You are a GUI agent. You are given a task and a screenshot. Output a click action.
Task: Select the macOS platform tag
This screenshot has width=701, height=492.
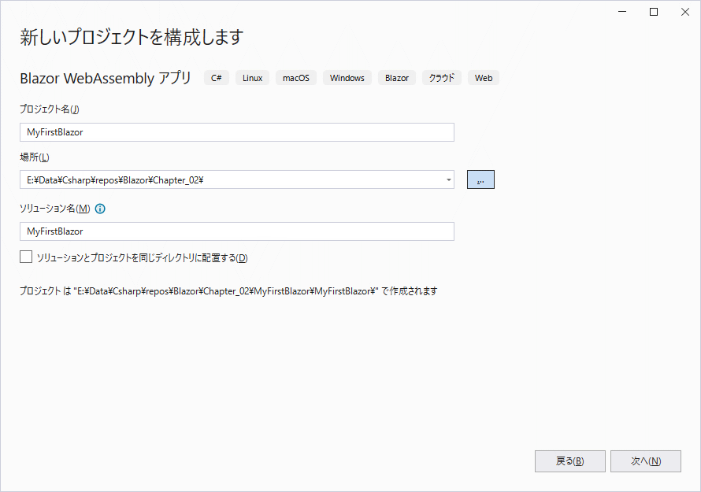[295, 77]
